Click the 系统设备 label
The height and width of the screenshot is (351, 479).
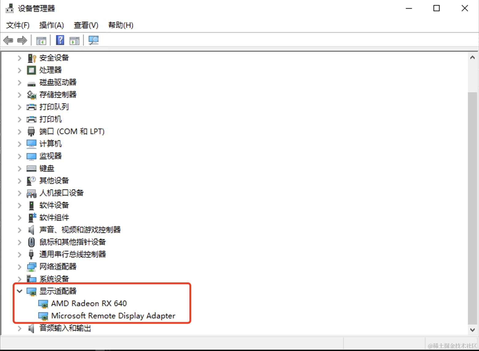coord(54,279)
